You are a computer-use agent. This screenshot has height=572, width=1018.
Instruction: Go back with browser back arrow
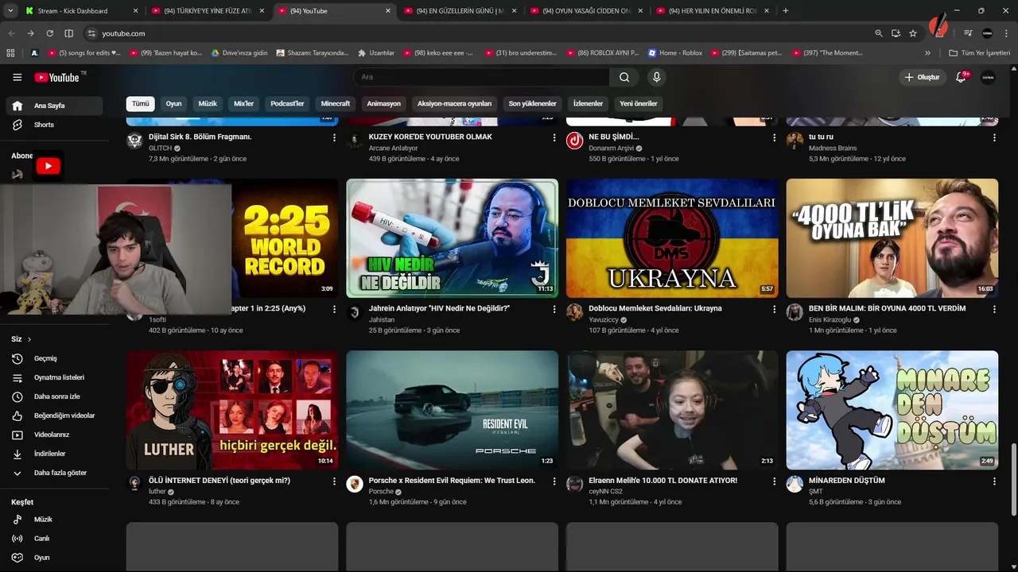pyautogui.click(x=12, y=33)
